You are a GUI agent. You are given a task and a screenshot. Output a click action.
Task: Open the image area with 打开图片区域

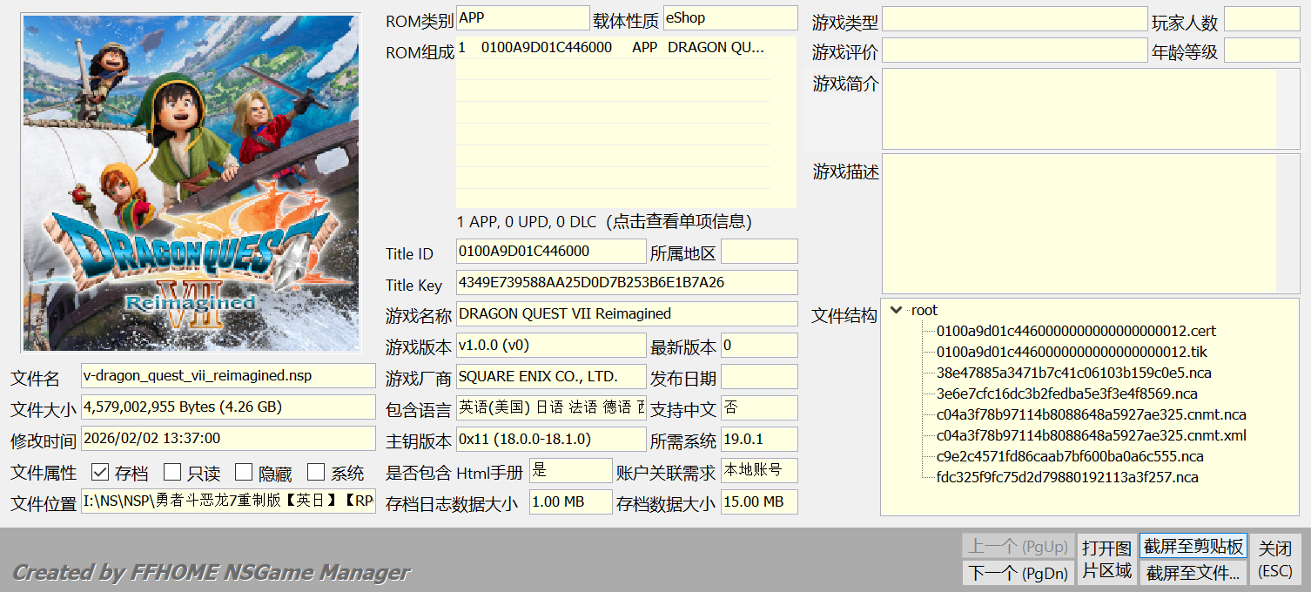point(1106,559)
